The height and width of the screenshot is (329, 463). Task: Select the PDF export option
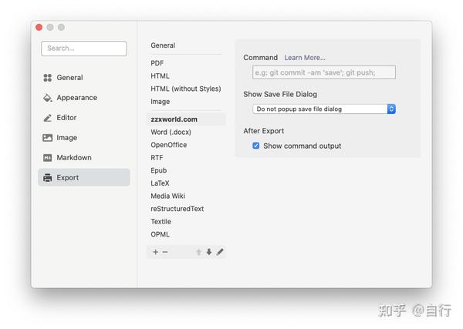[x=157, y=63]
